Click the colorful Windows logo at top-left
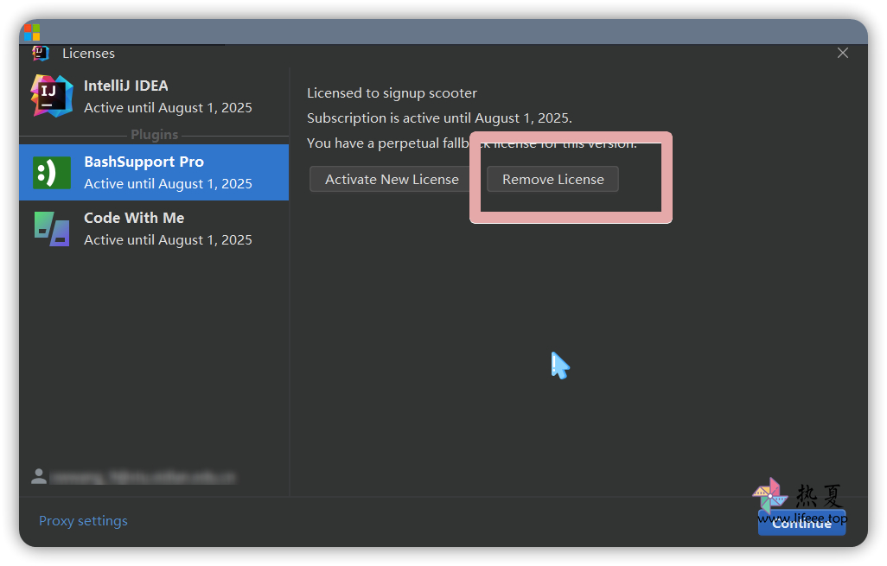 [32, 33]
